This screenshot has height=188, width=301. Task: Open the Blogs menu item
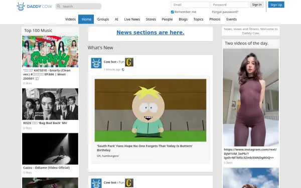coord(183,19)
